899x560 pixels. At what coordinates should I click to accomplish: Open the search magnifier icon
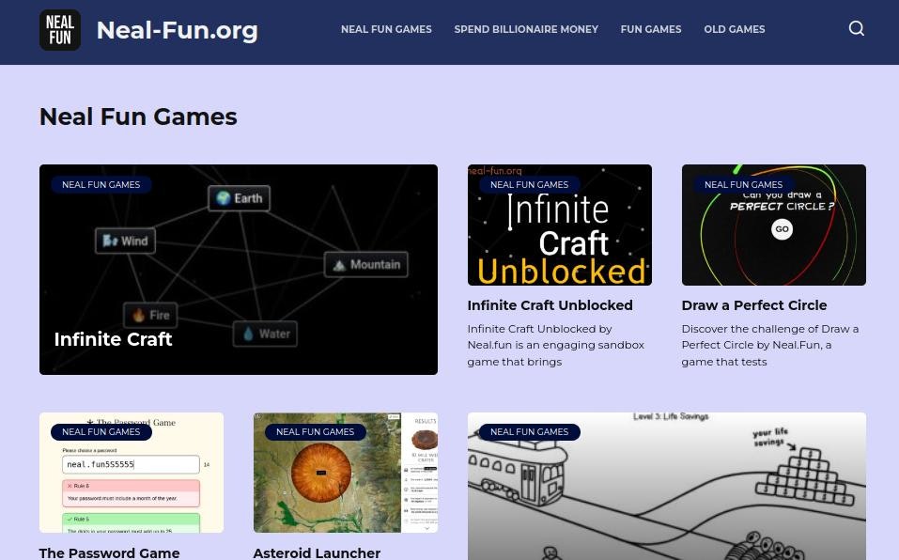856,29
